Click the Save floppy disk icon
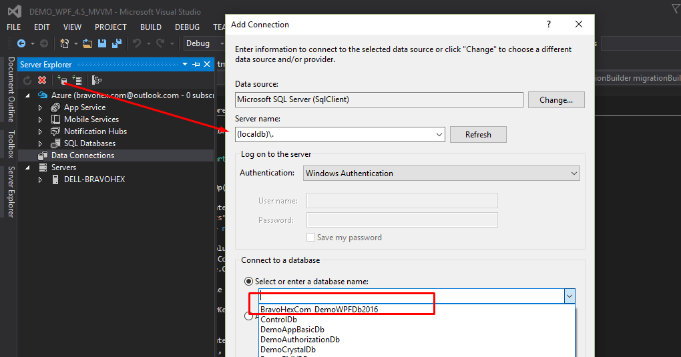Viewport: 681px width, 357px height. (x=102, y=43)
